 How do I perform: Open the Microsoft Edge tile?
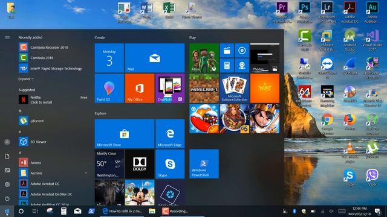[x=170, y=134]
